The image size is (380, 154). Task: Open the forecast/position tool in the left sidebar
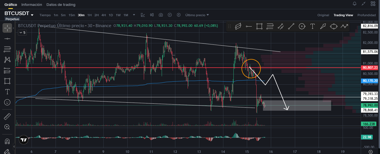[x=7, y=70]
